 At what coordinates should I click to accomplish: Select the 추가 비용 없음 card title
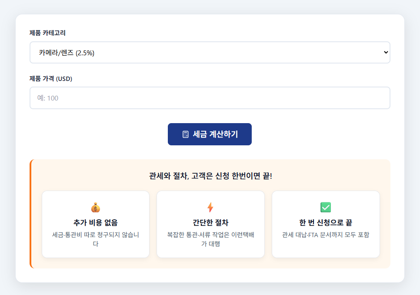pos(96,223)
